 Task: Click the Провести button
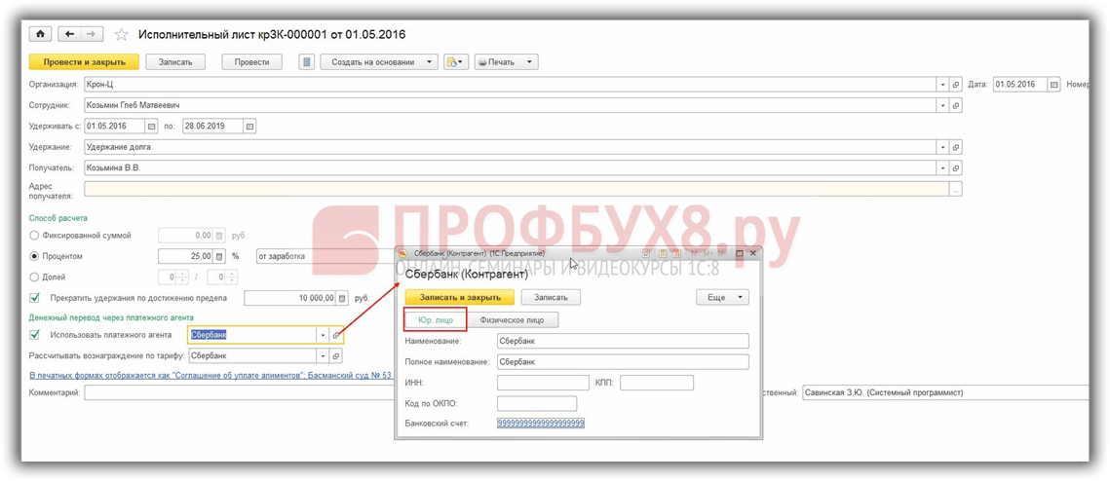[251, 62]
